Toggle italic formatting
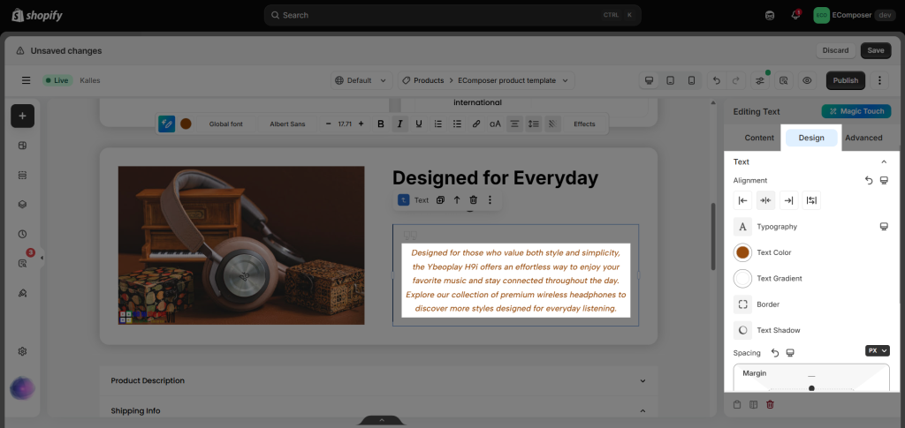Image resolution: width=905 pixels, height=428 pixels. (x=400, y=124)
